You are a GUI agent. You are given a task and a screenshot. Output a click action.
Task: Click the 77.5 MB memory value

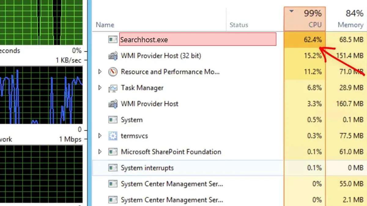351,136
